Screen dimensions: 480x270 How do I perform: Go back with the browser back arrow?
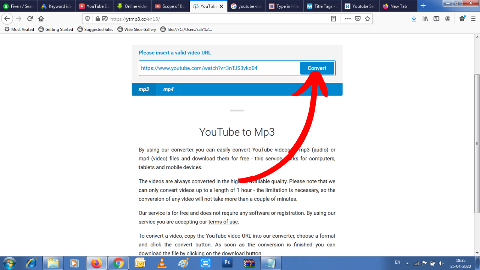[x=7, y=19]
